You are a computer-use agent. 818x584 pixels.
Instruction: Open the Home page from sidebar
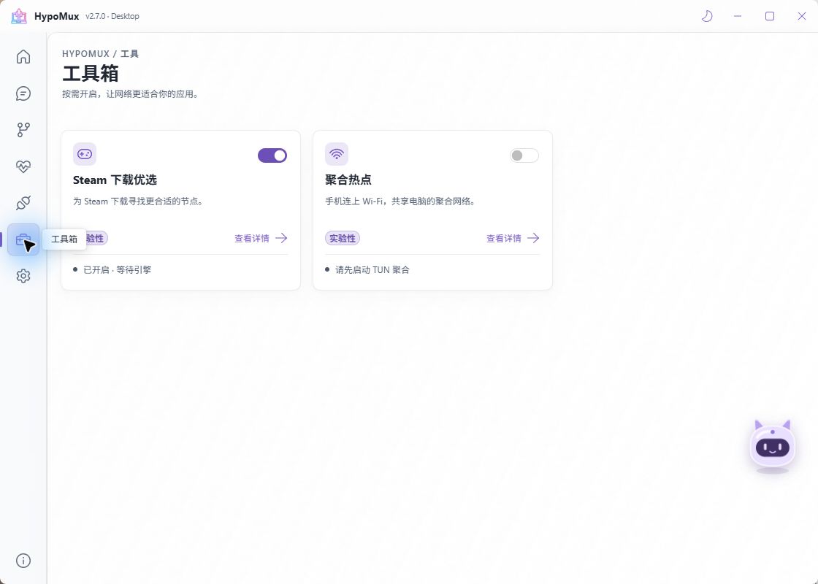23,56
